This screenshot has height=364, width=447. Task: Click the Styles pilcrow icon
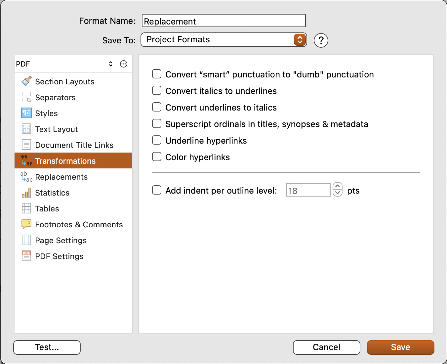[x=26, y=113]
